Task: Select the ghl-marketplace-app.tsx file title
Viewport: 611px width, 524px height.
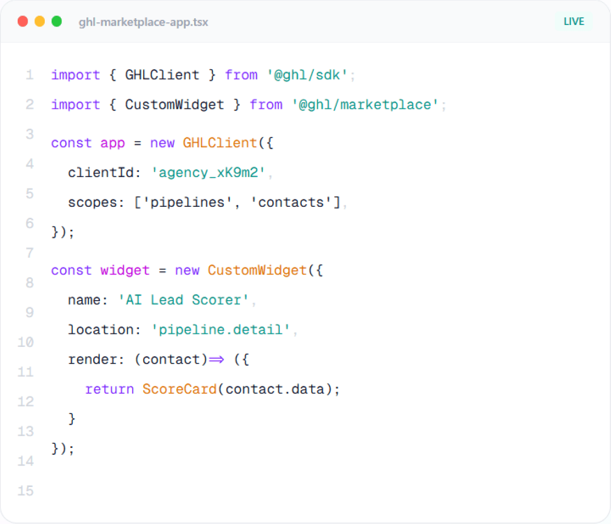Action: pos(144,22)
